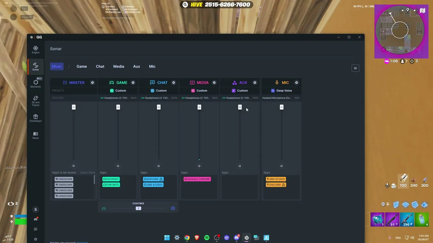Mute the MIC channel
This screenshot has width=433, height=243.
point(281,166)
